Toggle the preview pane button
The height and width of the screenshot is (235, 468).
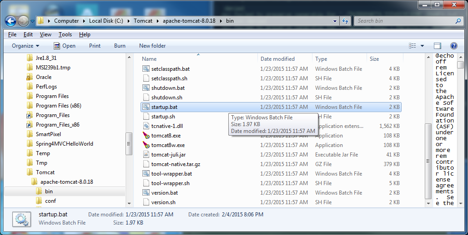pyautogui.click(x=438, y=46)
